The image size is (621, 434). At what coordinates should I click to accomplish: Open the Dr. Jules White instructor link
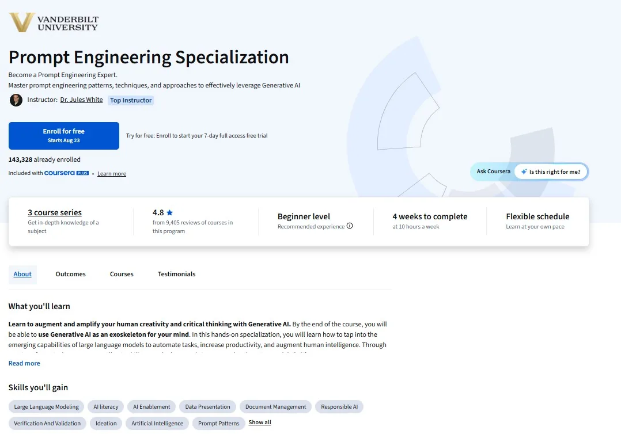pos(81,100)
